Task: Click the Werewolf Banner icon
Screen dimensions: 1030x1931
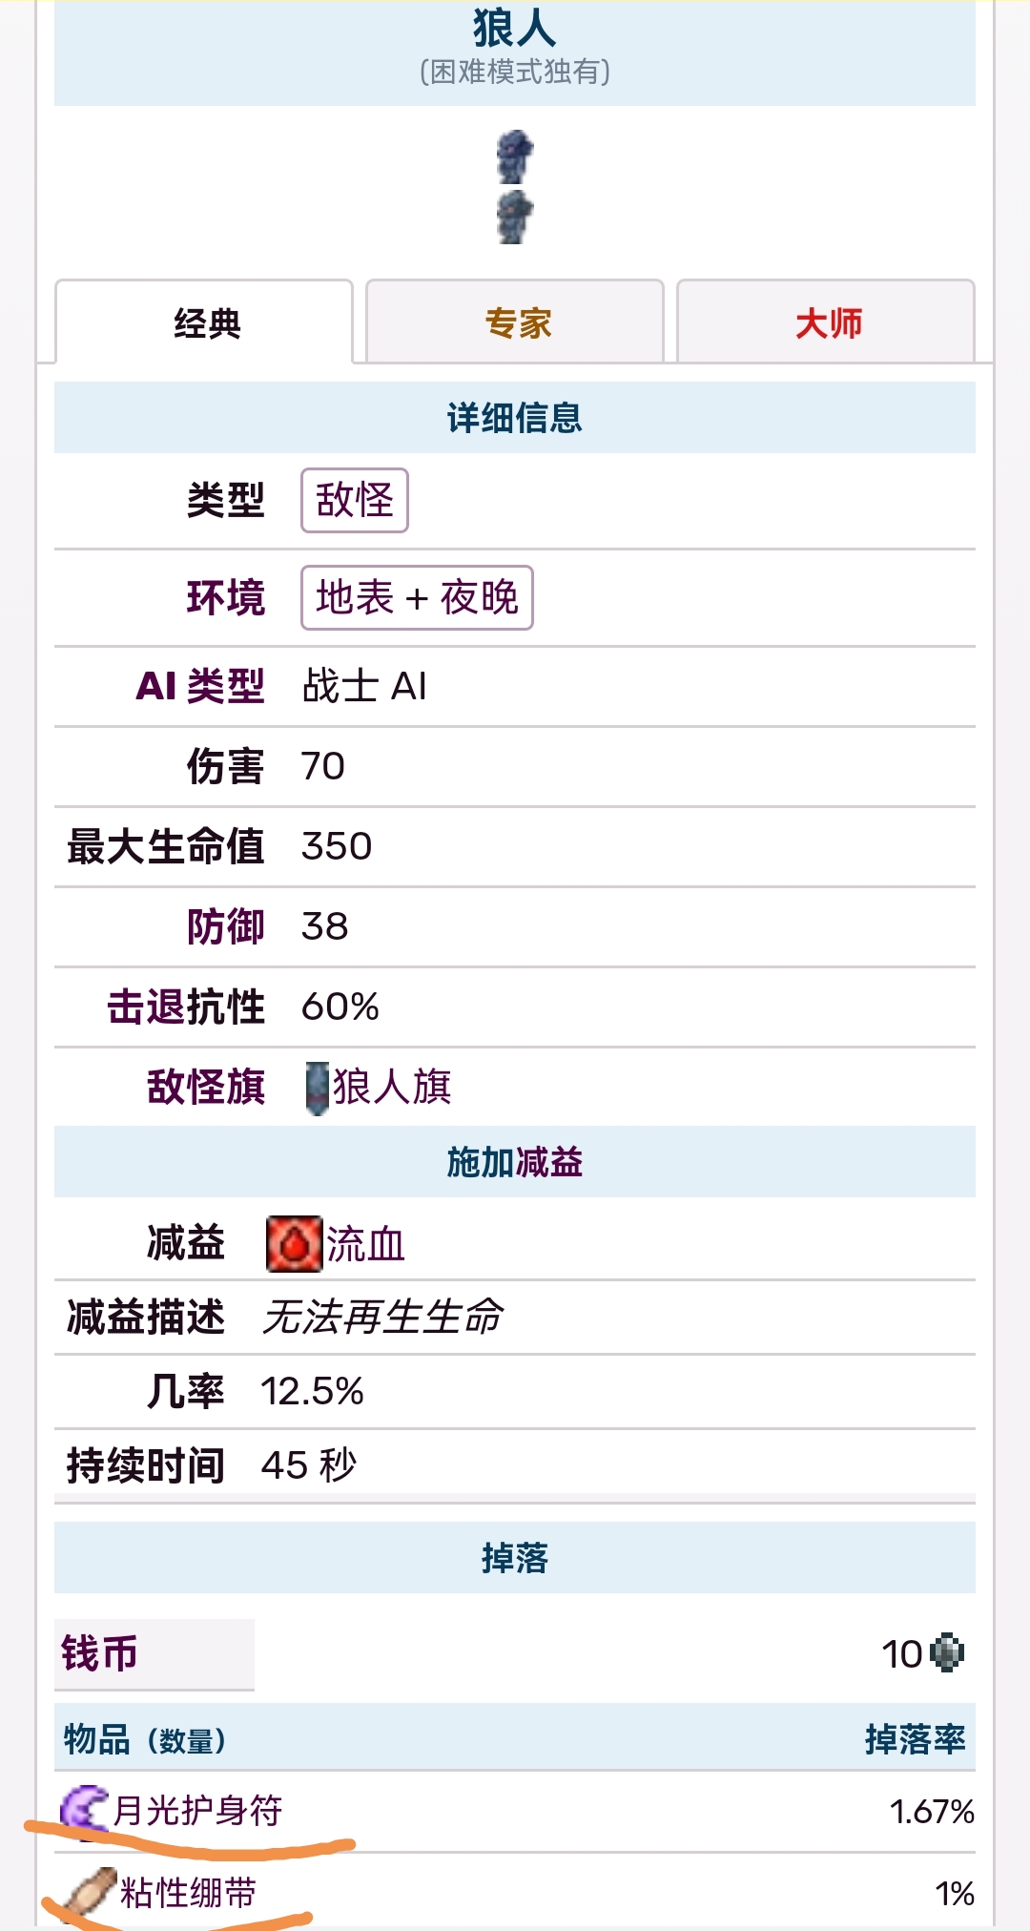Action: [317, 1088]
